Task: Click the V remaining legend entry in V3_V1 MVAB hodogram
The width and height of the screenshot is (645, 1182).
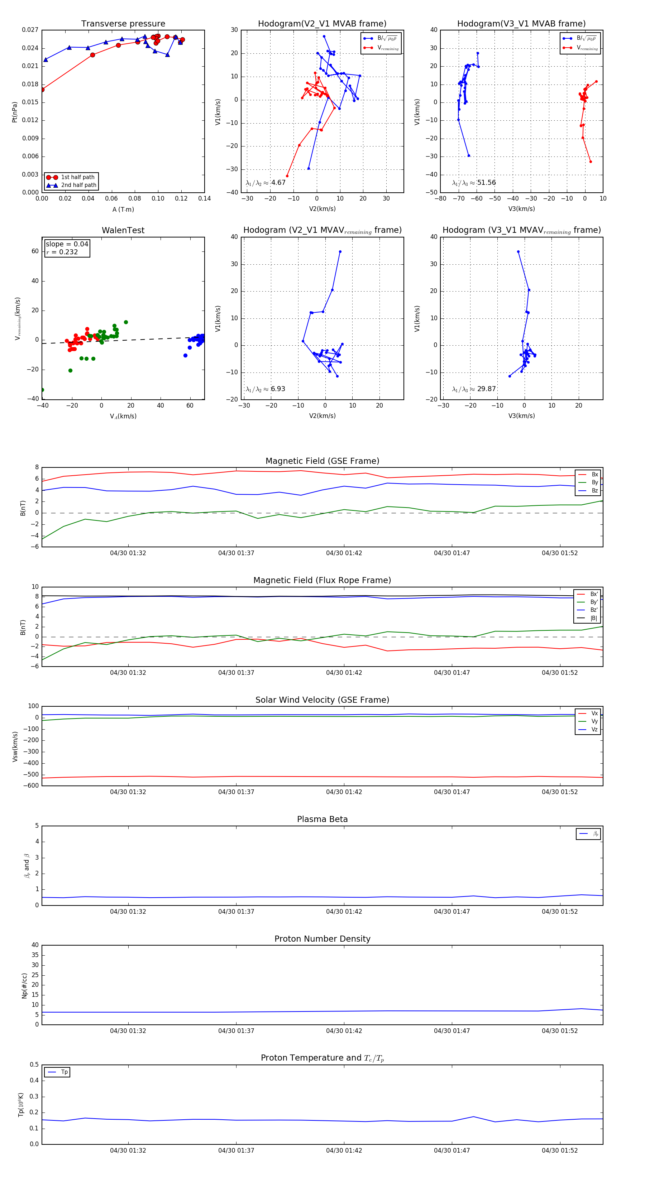Action: click(x=580, y=48)
